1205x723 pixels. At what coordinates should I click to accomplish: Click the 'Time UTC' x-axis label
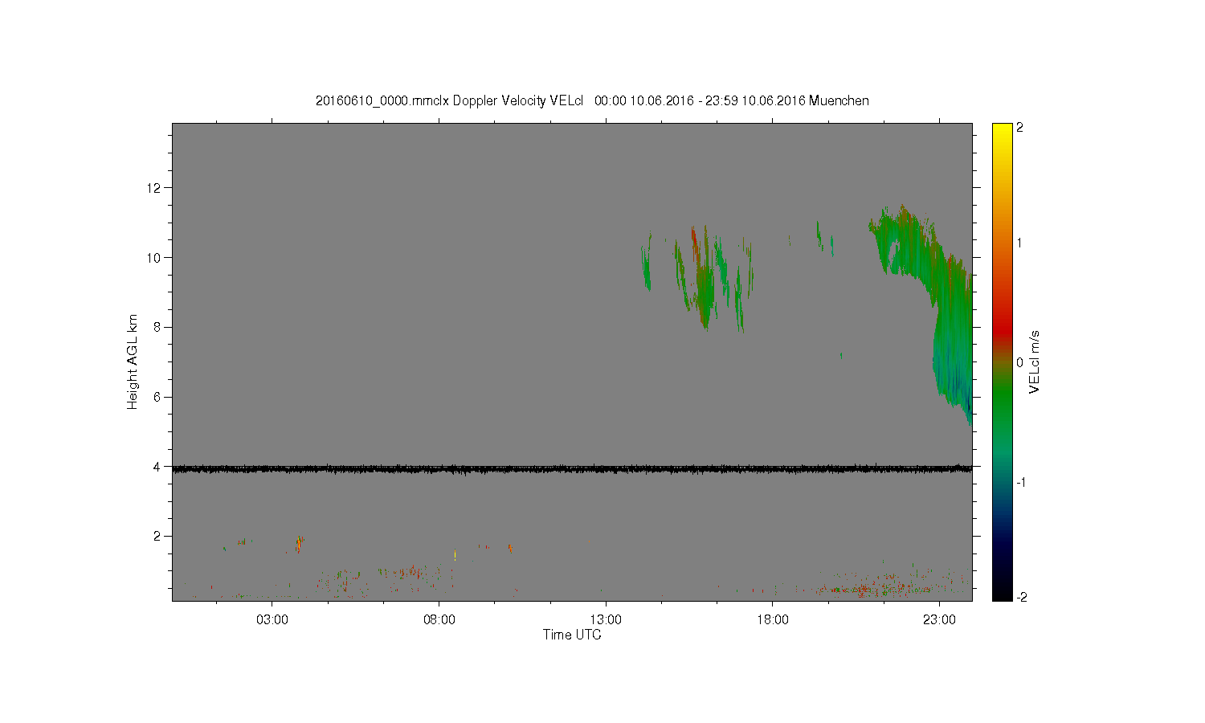pos(572,635)
